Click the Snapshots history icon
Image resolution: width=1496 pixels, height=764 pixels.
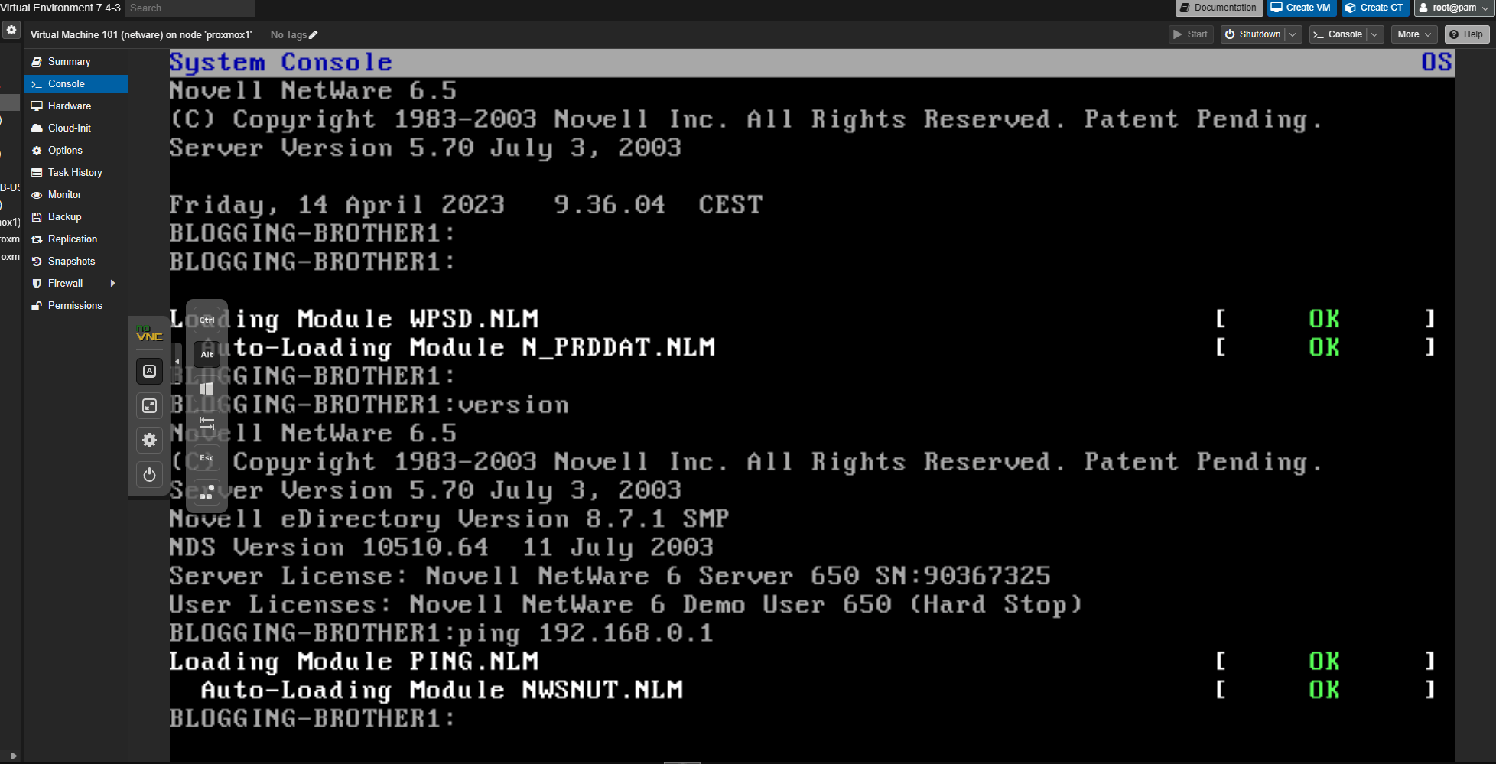pyautogui.click(x=37, y=262)
